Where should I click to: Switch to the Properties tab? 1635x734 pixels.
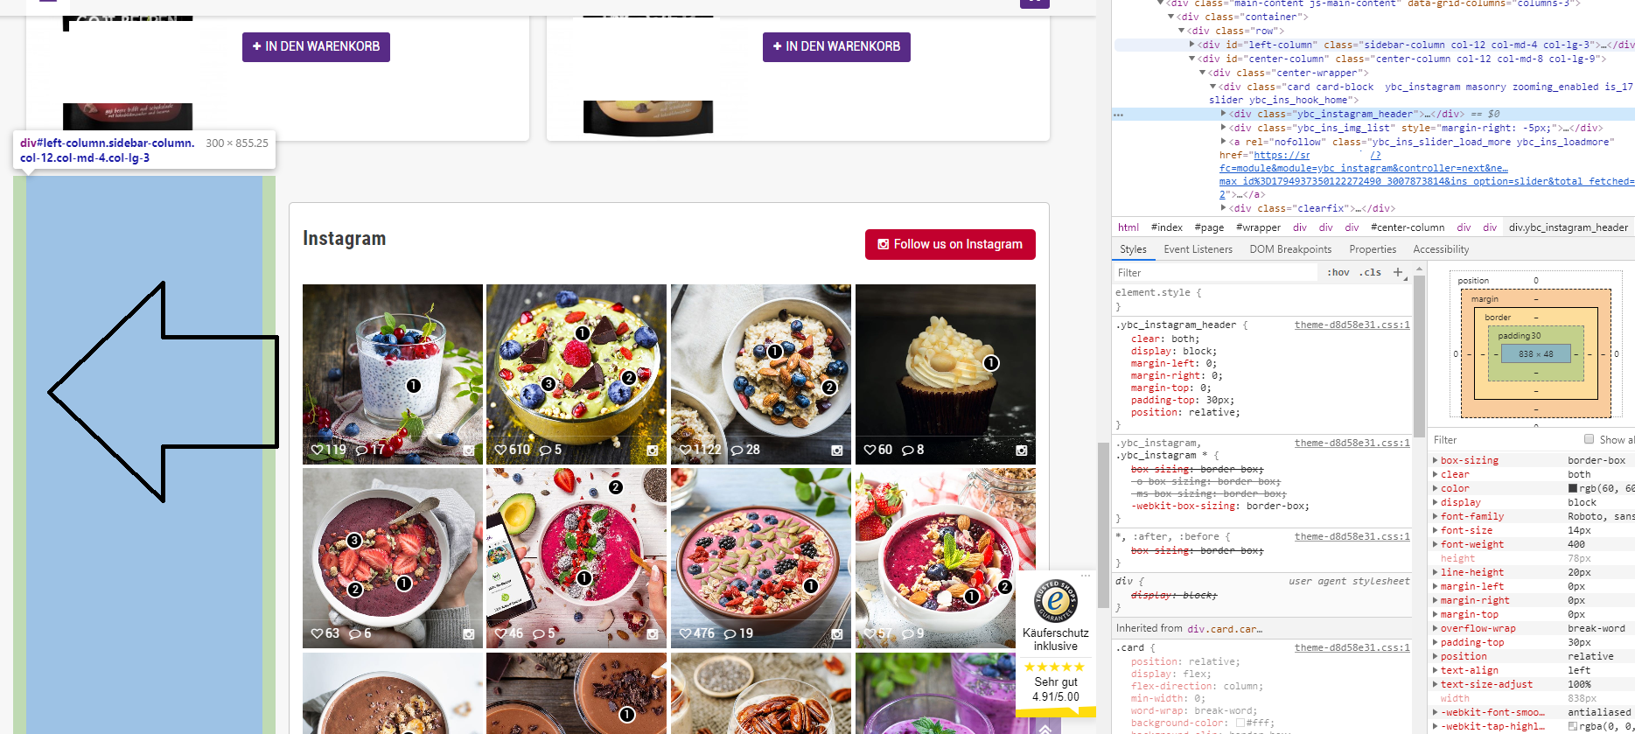(x=1373, y=249)
